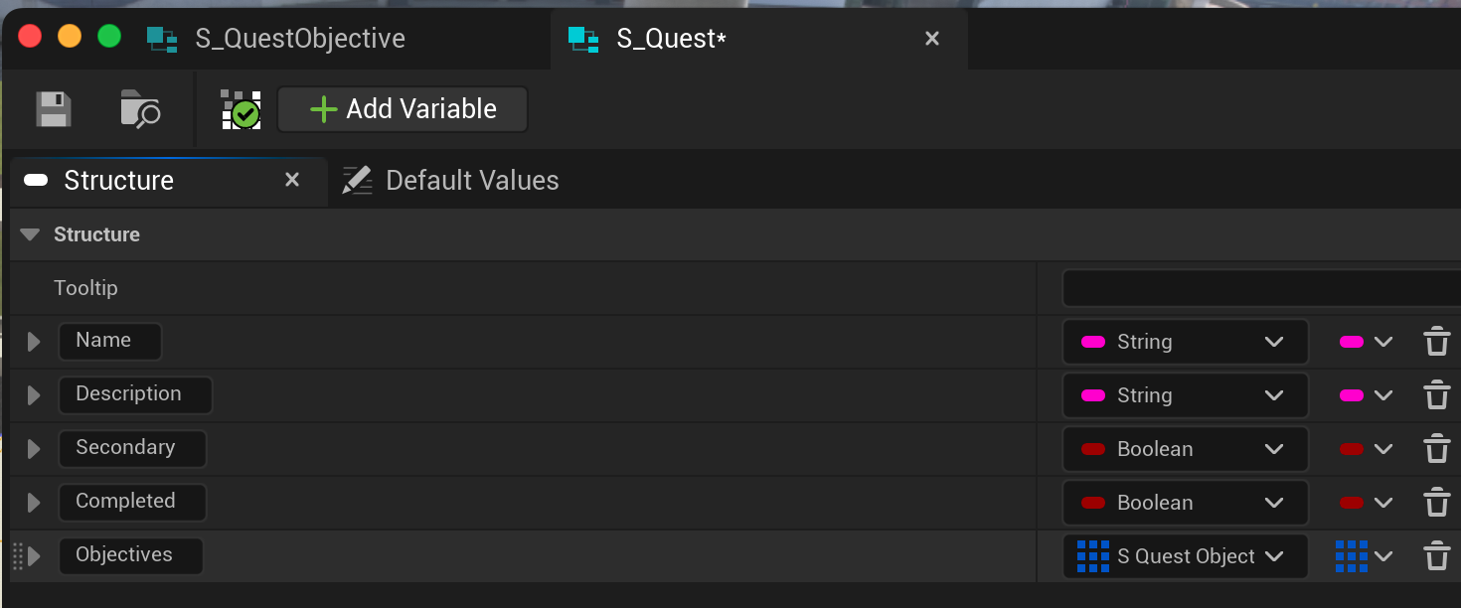The height and width of the screenshot is (608, 1461).
Task: Click the Tooltip text input field
Action: pyautogui.click(x=1260, y=288)
